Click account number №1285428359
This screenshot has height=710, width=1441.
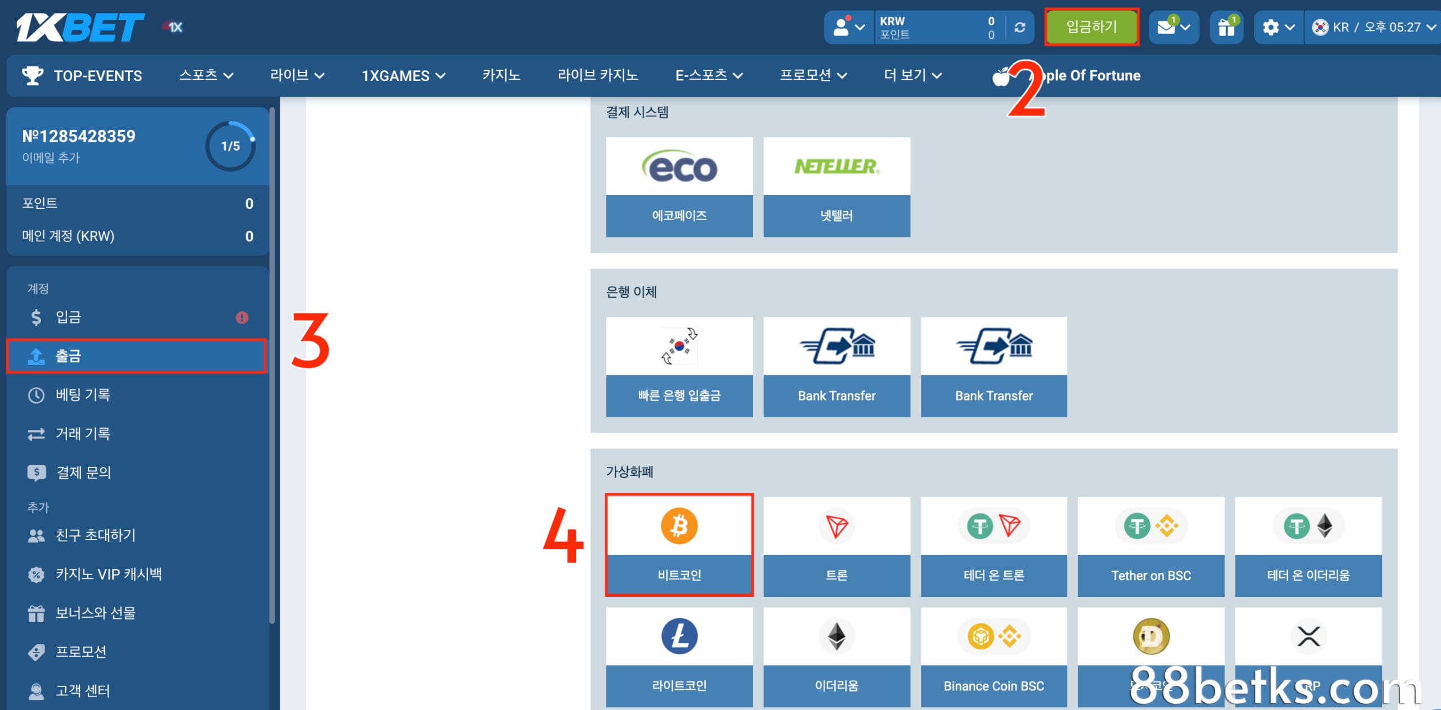coord(79,136)
